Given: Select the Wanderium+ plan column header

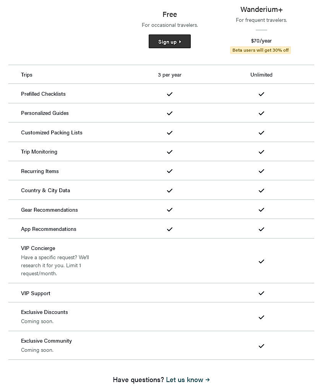Looking at the screenshot, I should [x=261, y=10].
